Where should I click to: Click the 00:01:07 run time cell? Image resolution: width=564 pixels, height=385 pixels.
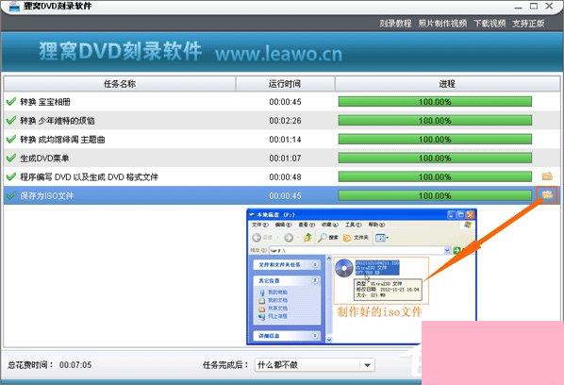pos(285,158)
